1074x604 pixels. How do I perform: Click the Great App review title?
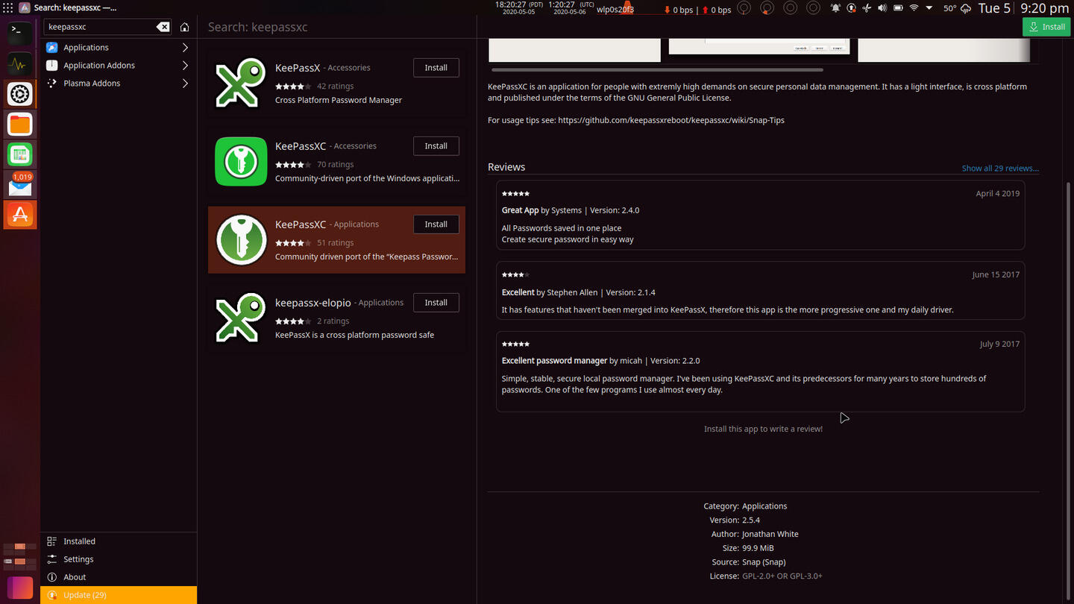tap(520, 210)
